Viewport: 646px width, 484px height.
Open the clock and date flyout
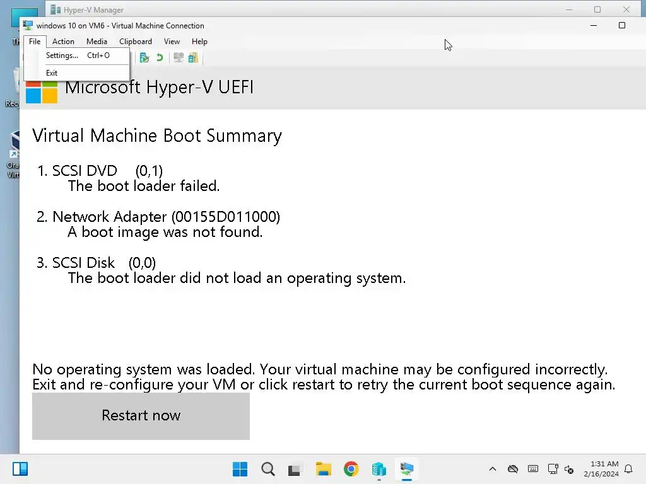pos(601,469)
